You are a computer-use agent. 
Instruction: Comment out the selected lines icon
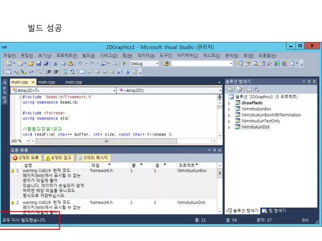[x=65, y=72]
